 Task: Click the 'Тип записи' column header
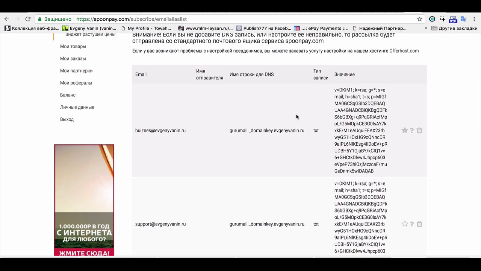pos(321,75)
